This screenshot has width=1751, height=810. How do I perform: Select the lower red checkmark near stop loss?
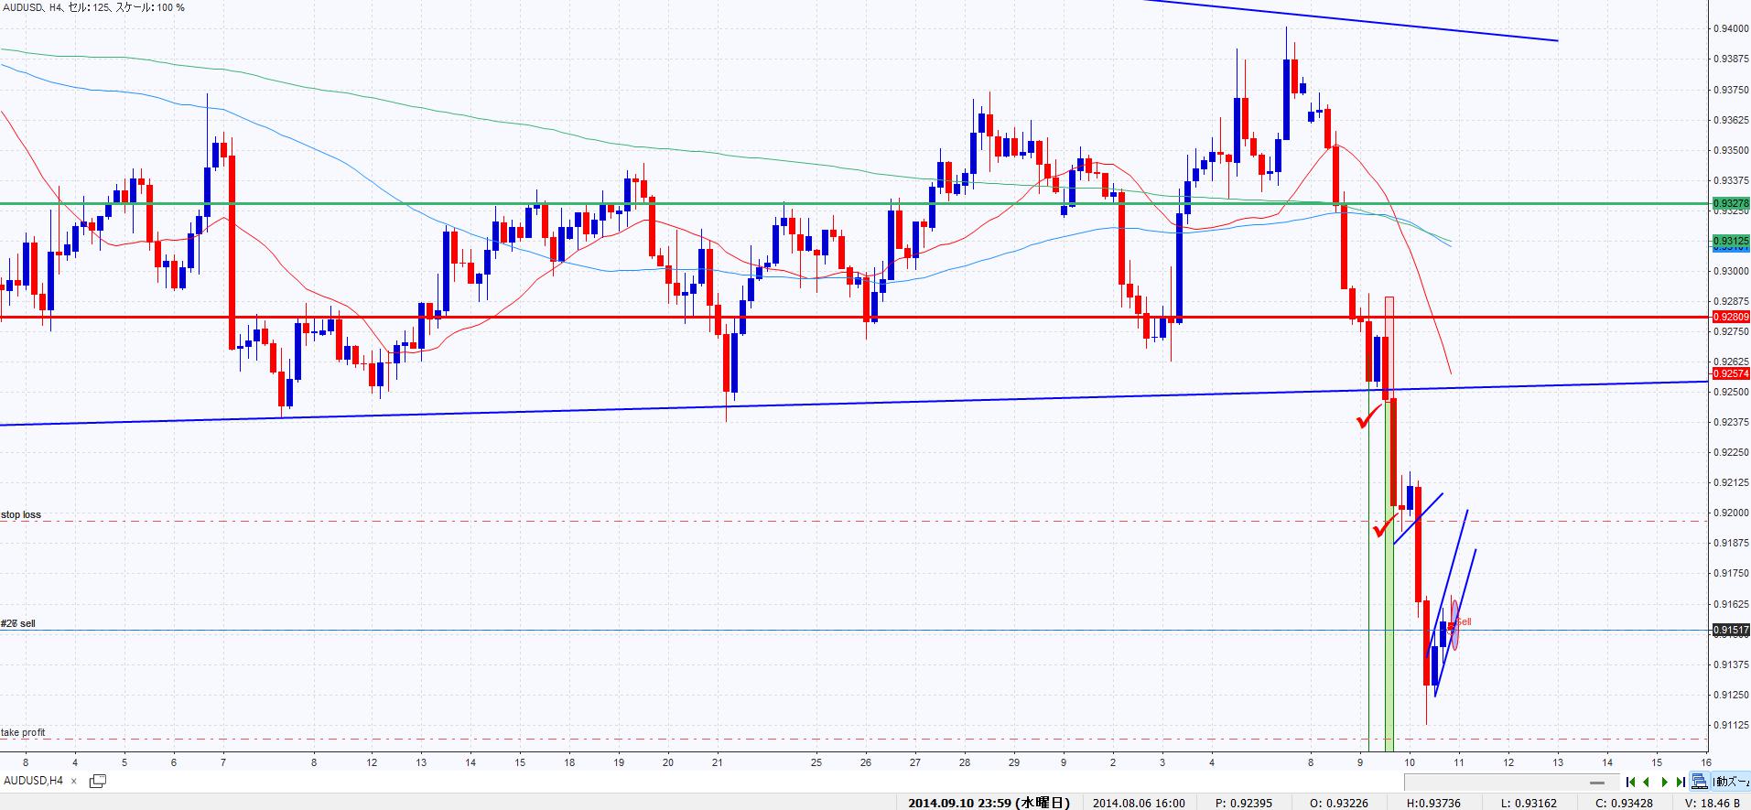click(1384, 528)
